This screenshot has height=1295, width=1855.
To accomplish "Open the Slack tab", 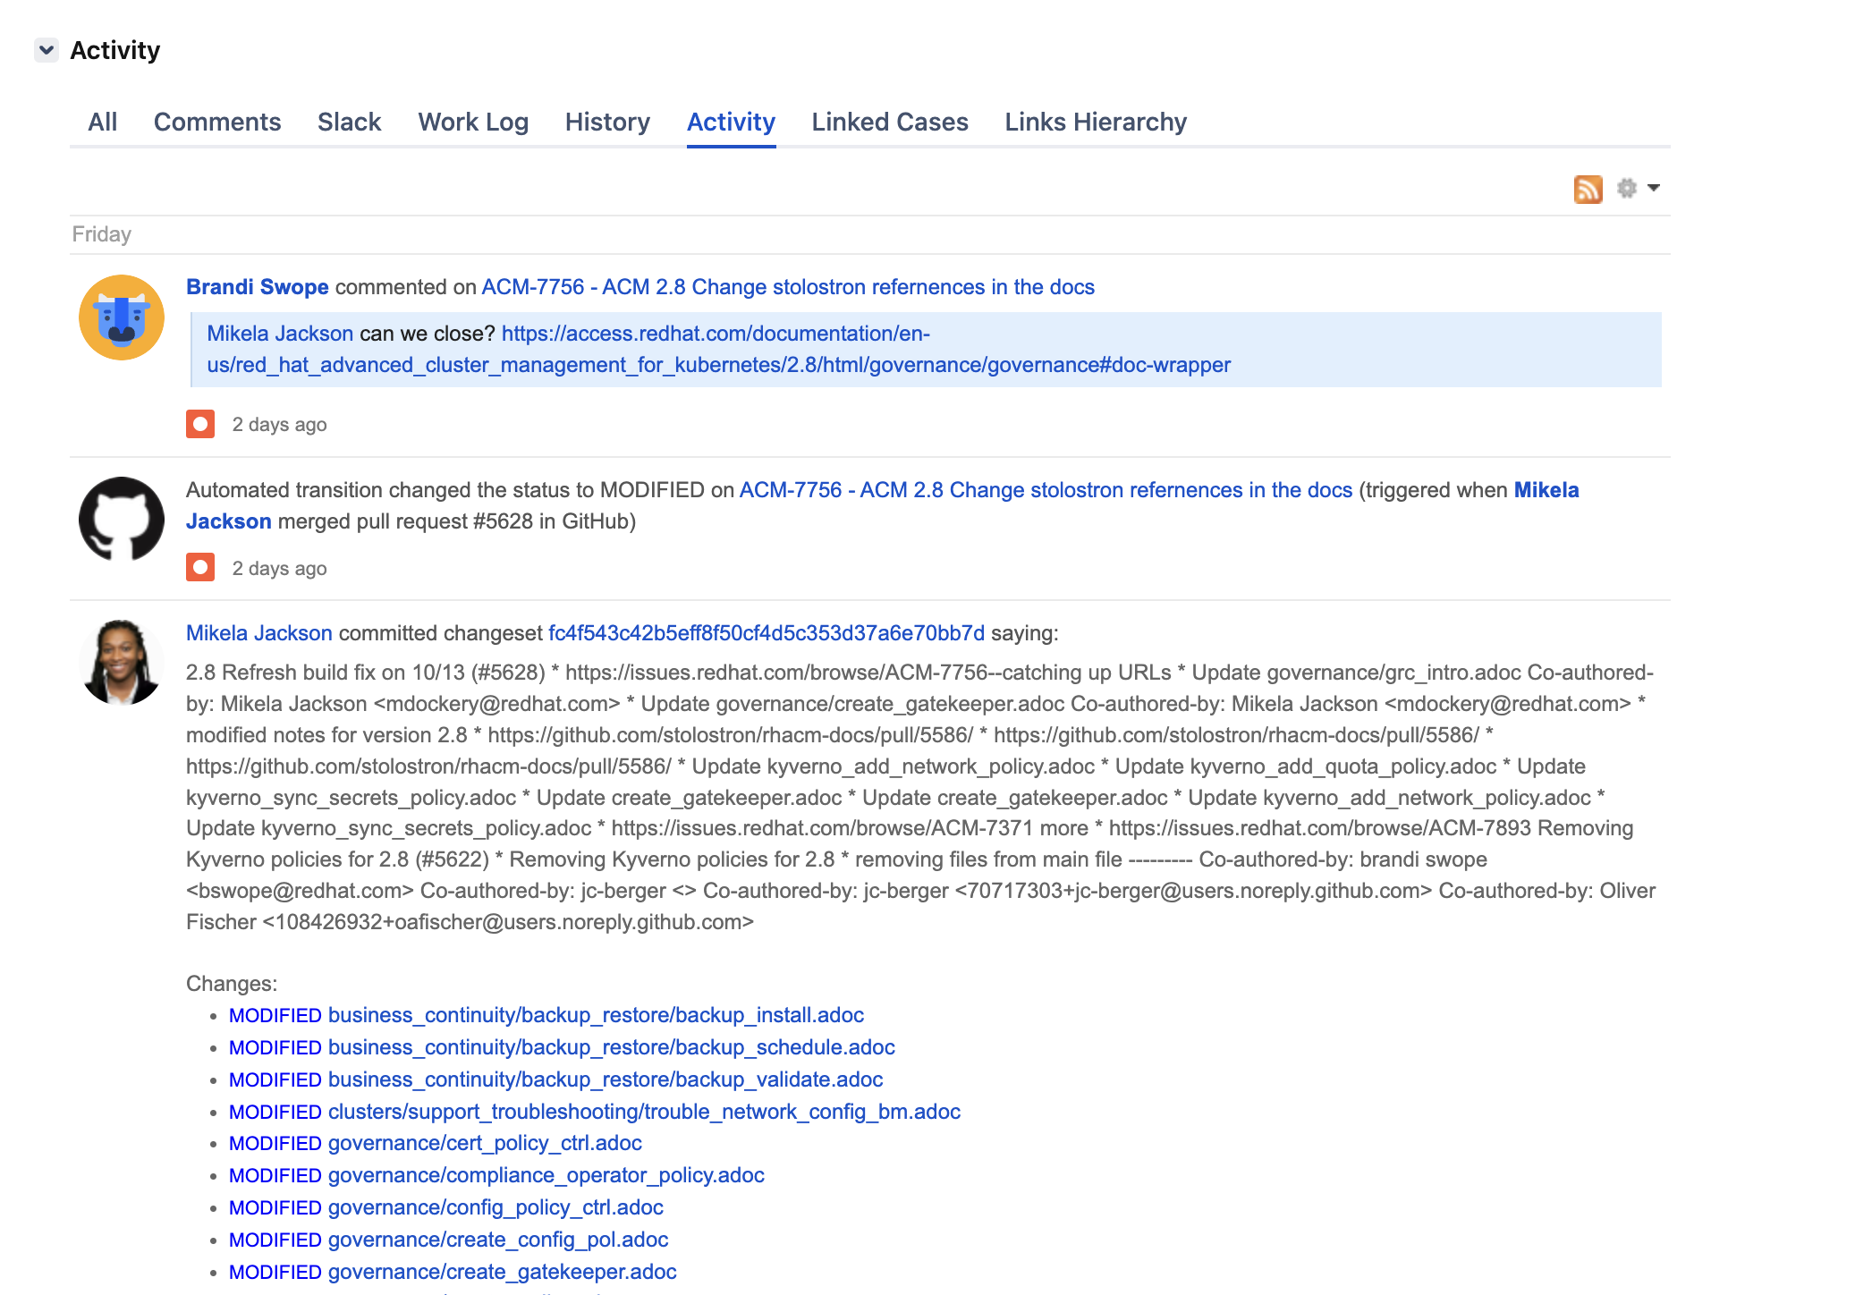I will point(349,122).
